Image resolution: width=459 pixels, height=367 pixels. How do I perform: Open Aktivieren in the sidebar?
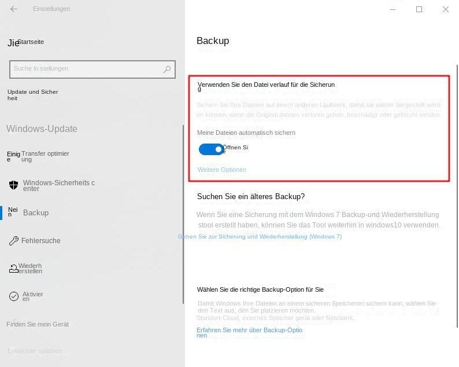pyautogui.click(x=33, y=296)
